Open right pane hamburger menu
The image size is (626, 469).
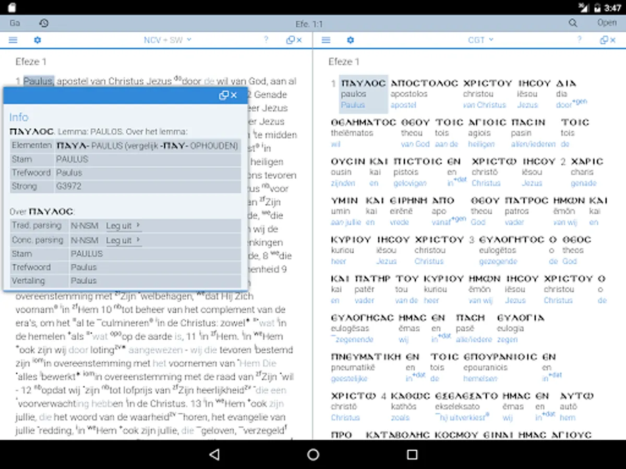pos(326,40)
